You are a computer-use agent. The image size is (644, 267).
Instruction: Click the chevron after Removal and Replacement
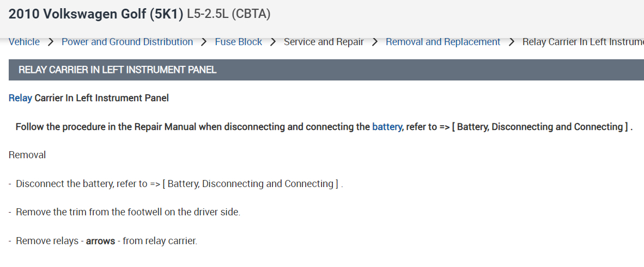(x=511, y=42)
